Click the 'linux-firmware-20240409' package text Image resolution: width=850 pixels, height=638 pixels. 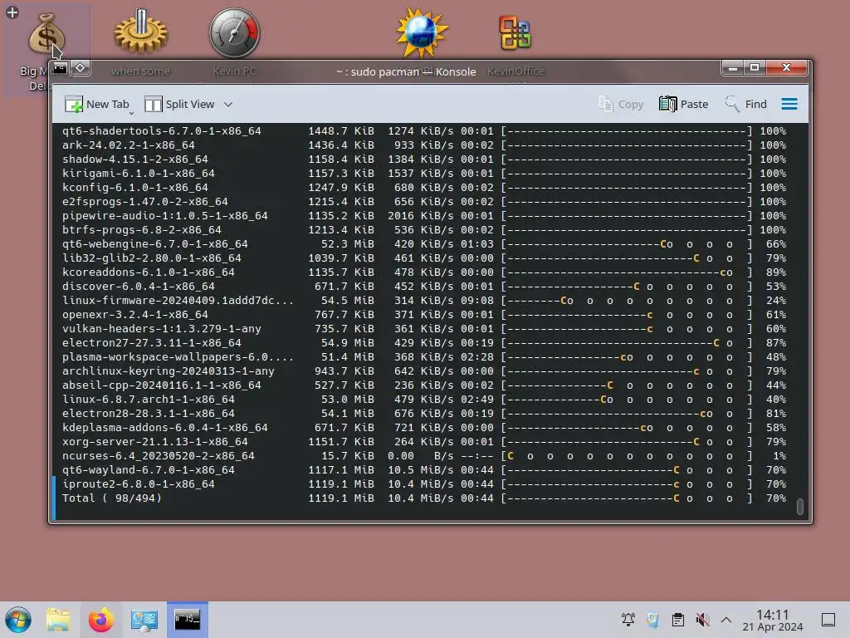pyautogui.click(x=178, y=300)
